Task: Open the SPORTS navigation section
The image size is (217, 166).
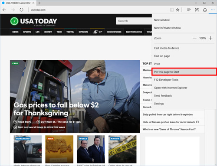Action: (x=27, y=32)
